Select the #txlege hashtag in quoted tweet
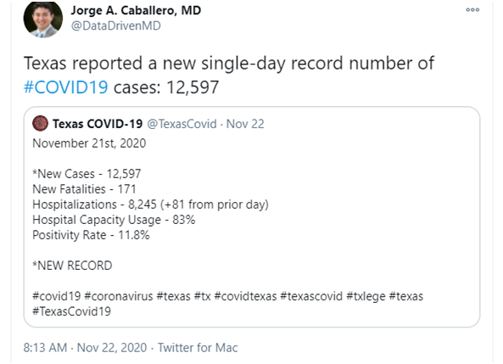The height and width of the screenshot is (364, 503). click(x=366, y=296)
